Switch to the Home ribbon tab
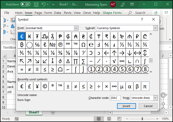 coord(19,13)
